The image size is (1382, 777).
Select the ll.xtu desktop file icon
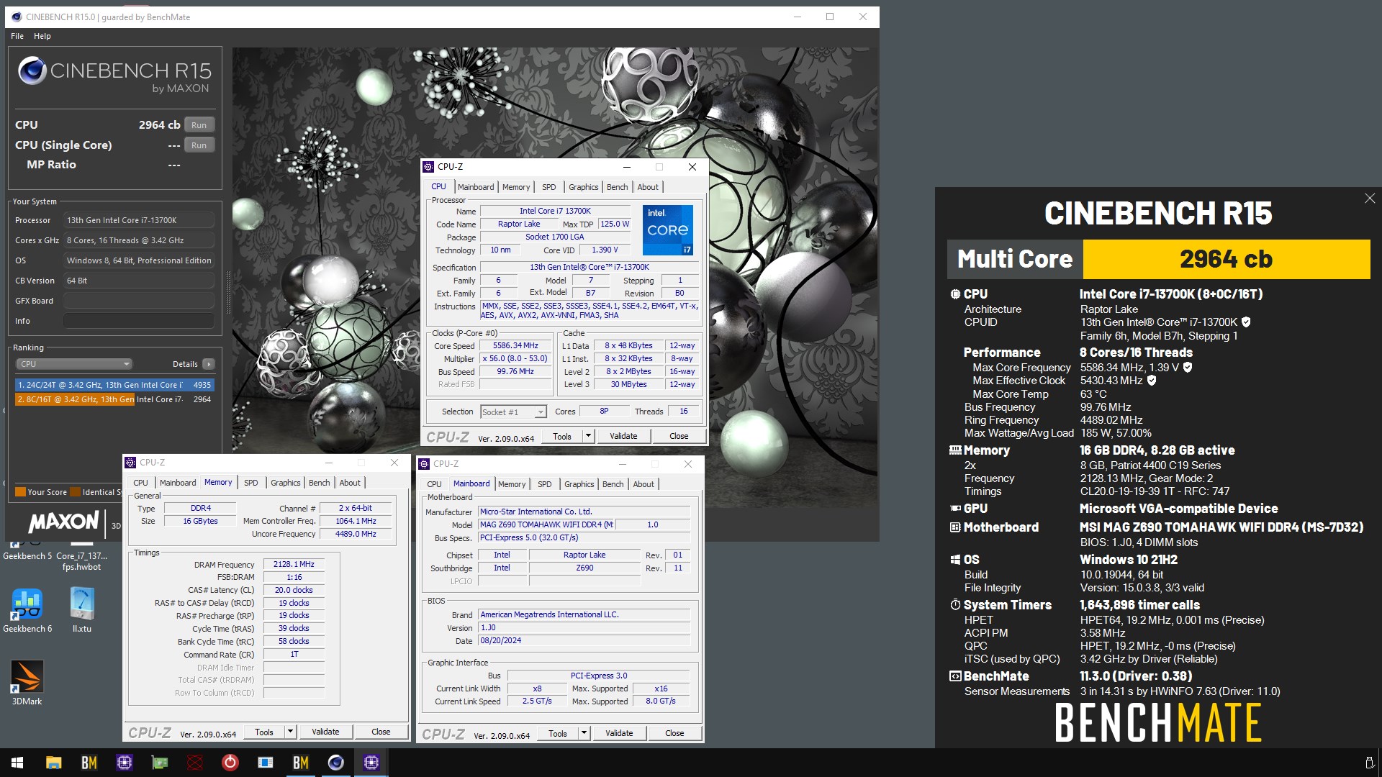(82, 611)
